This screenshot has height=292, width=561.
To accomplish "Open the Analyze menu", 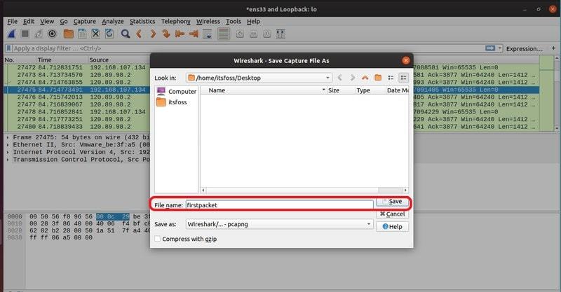I will click(112, 22).
